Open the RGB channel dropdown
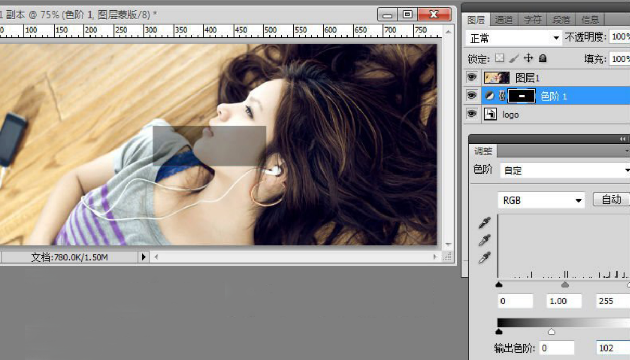 [541, 200]
